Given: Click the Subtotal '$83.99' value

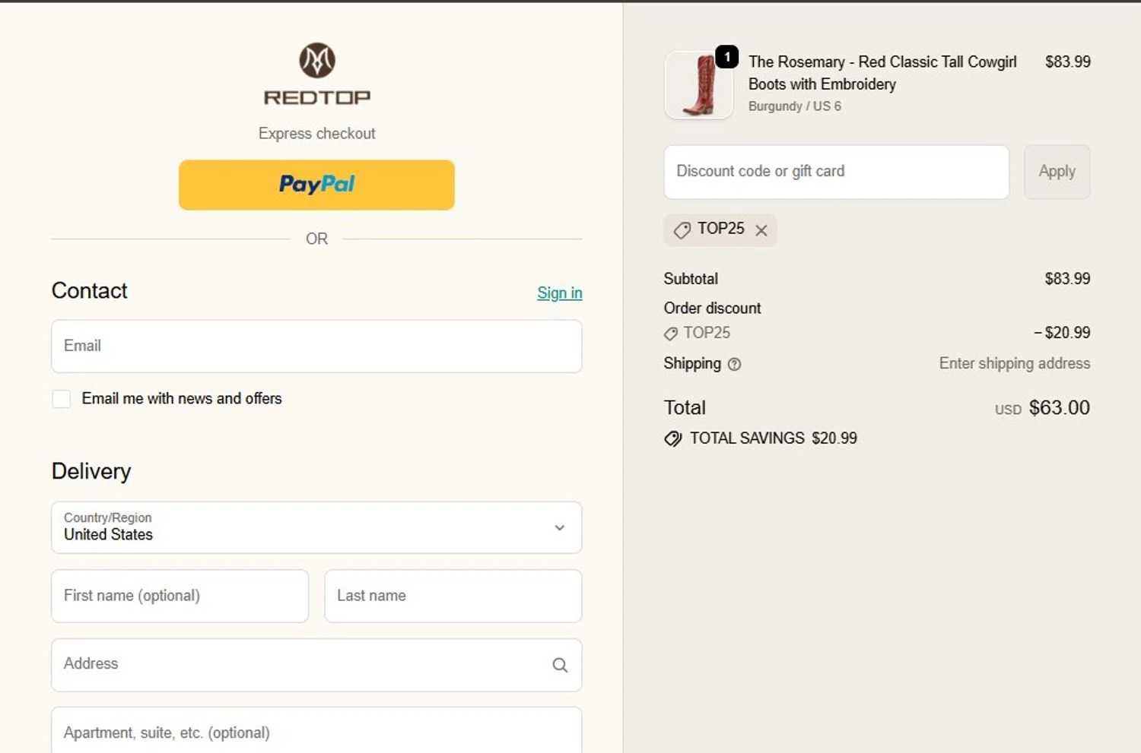Looking at the screenshot, I should (x=1067, y=279).
